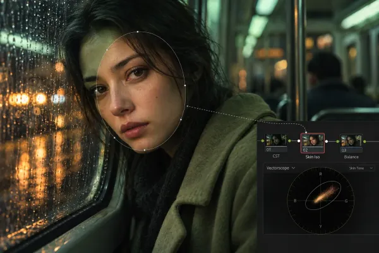Select the topmost control point of the face window
The image size is (379, 253).
click(138, 32)
